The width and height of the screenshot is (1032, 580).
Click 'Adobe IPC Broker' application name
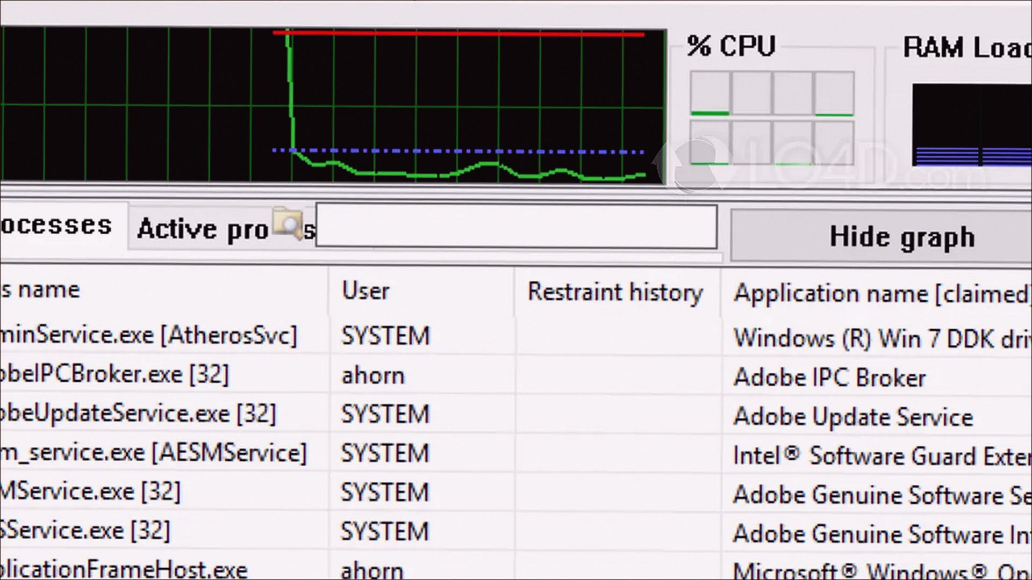click(830, 378)
